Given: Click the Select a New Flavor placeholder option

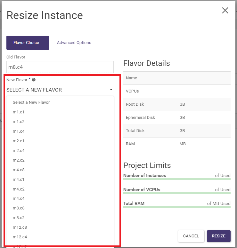Looking at the screenshot, I should tap(31, 102).
